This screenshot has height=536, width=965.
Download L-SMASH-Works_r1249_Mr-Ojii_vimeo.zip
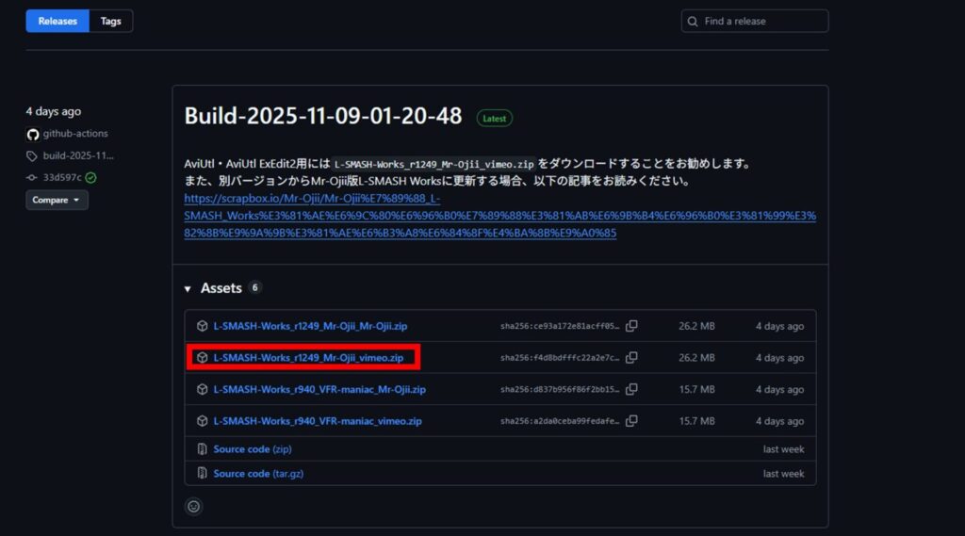pyautogui.click(x=308, y=358)
